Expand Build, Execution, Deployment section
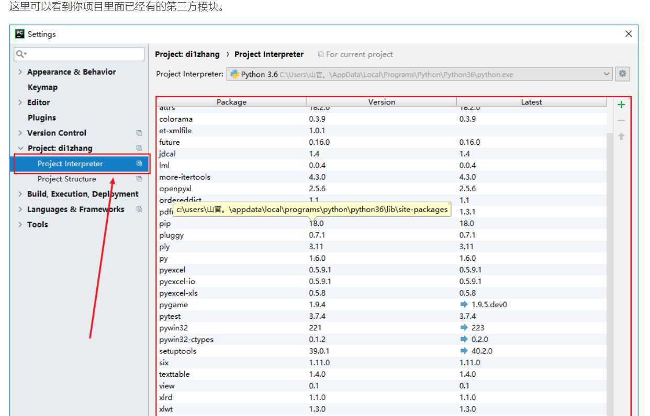This screenshot has width=650, height=416. pyautogui.click(x=20, y=194)
